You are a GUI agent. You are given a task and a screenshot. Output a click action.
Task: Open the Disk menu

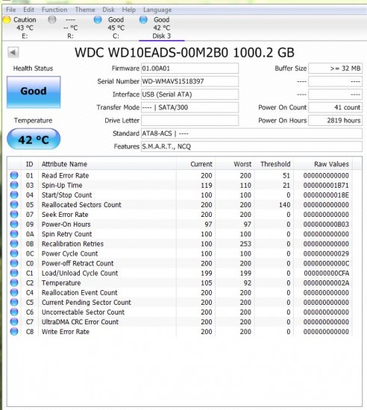tap(108, 10)
